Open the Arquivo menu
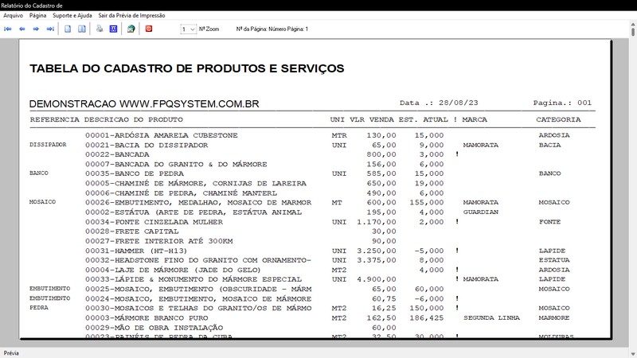Viewport: 637px width, 358px height. (x=13, y=15)
